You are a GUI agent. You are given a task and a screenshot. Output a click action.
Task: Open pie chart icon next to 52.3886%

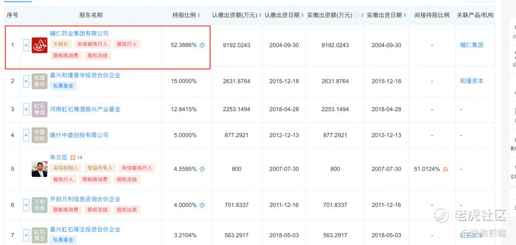[x=203, y=45]
